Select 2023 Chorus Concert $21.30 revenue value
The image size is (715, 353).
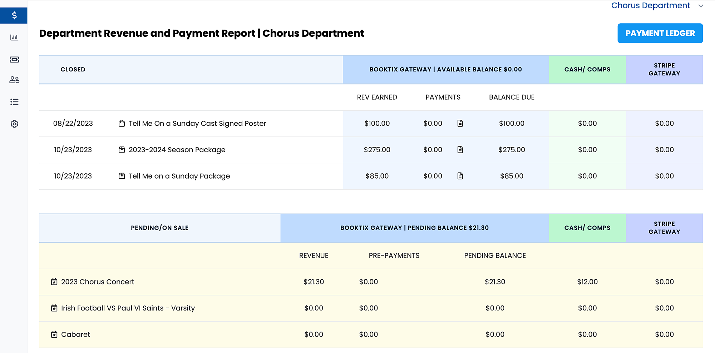pos(314,282)
